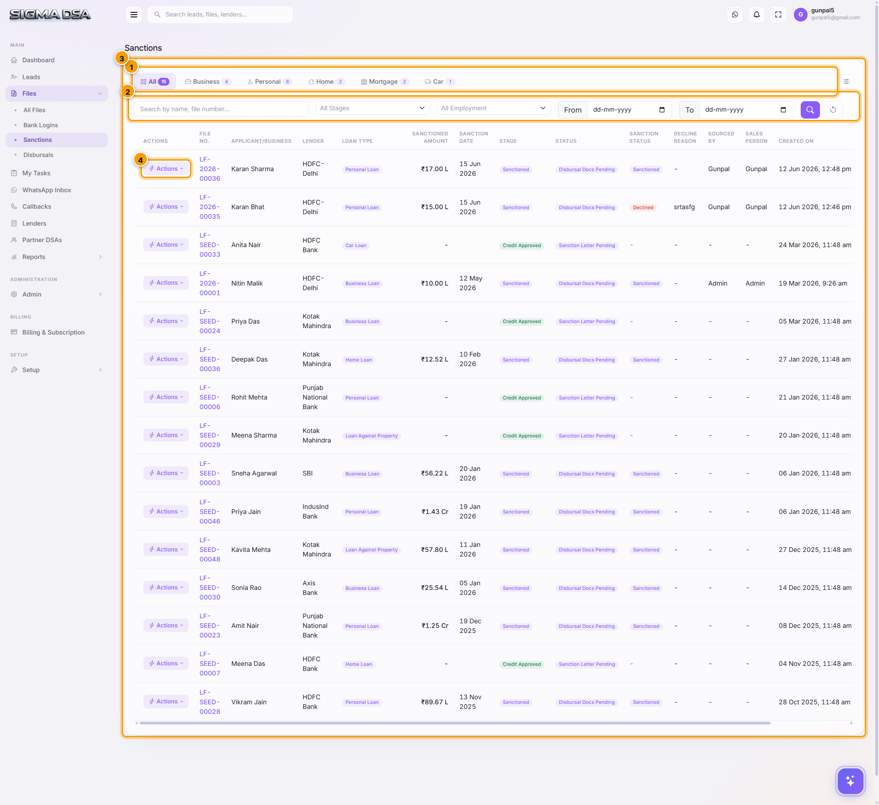
Task: Select the All tab
Action: click(155, 81)
